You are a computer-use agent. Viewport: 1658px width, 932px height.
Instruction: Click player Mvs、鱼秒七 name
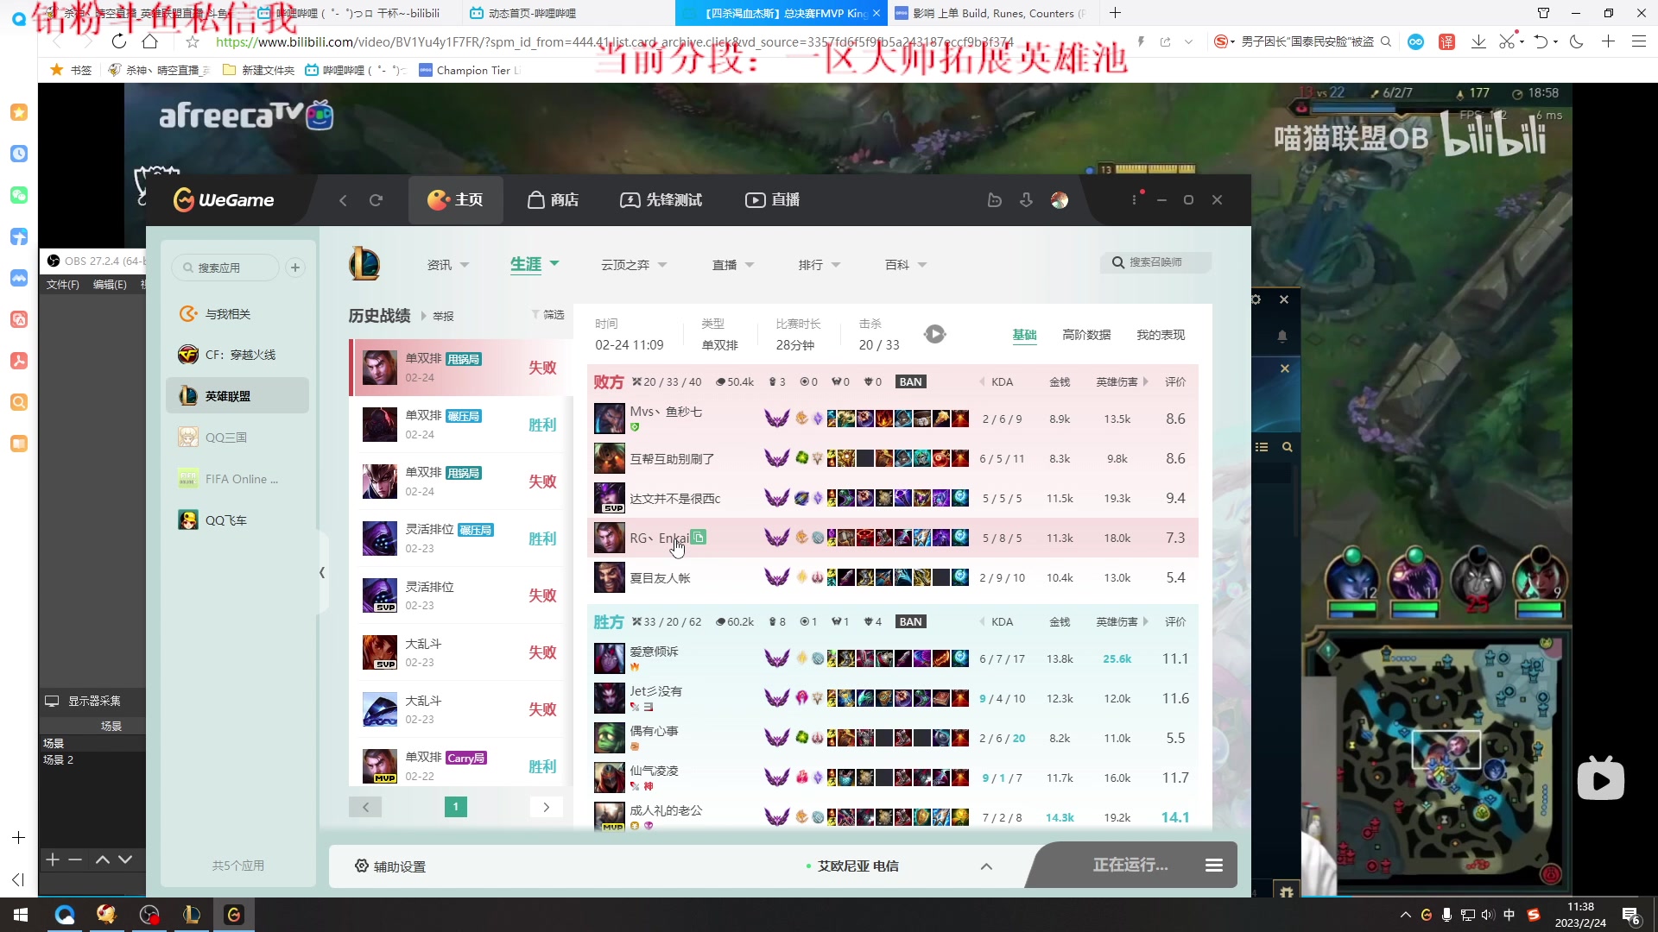pos(666,412)
